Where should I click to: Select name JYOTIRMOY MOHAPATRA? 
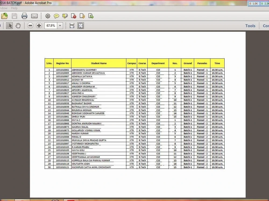pyautogui.click(x=85, y=144)
